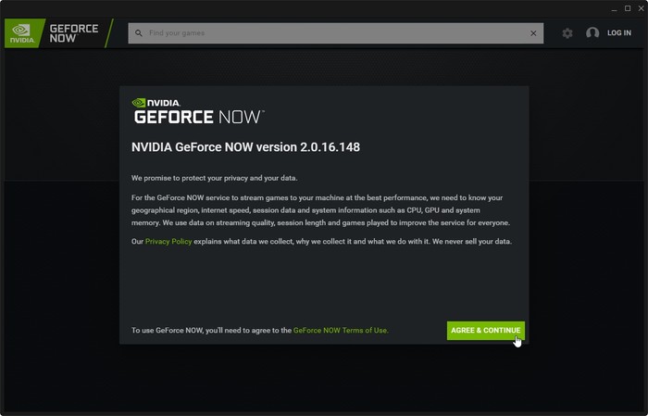Open settings with the gear icon
The image size is (648, 416).
click(567, 33)
